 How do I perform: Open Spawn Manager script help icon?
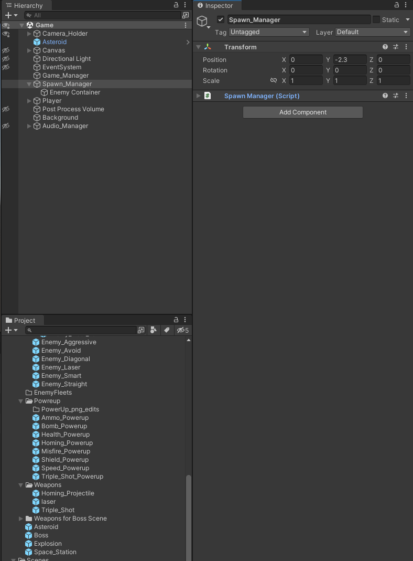(x=385, y=96)
